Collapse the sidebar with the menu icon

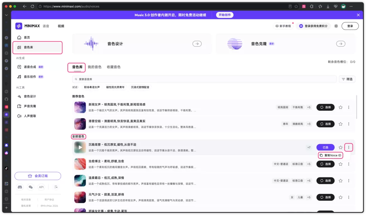click(56, 187)
